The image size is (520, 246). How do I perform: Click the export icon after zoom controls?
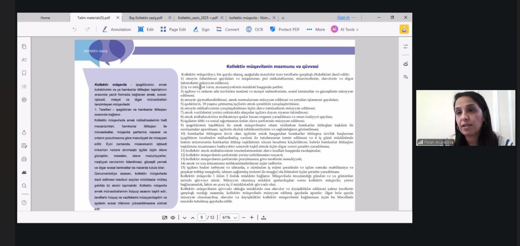pyautogui.click(x=264, y=218)
